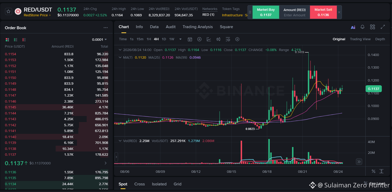
Task: Click the Time label in the interval bar
Action: coord(123,39)
